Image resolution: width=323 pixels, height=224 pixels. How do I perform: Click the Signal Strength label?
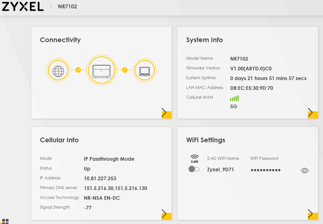(x=55, y=207)
